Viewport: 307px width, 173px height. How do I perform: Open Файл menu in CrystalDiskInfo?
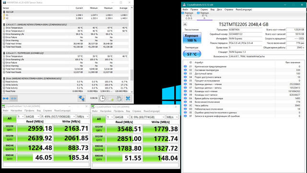pyautogui.click(x=185, y=10)
